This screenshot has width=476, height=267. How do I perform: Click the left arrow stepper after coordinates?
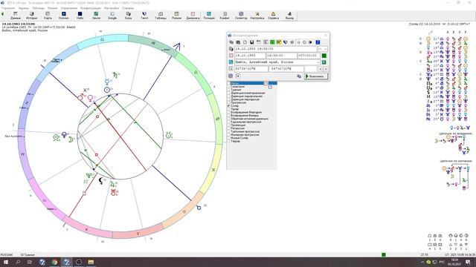(x=321, y=69)
